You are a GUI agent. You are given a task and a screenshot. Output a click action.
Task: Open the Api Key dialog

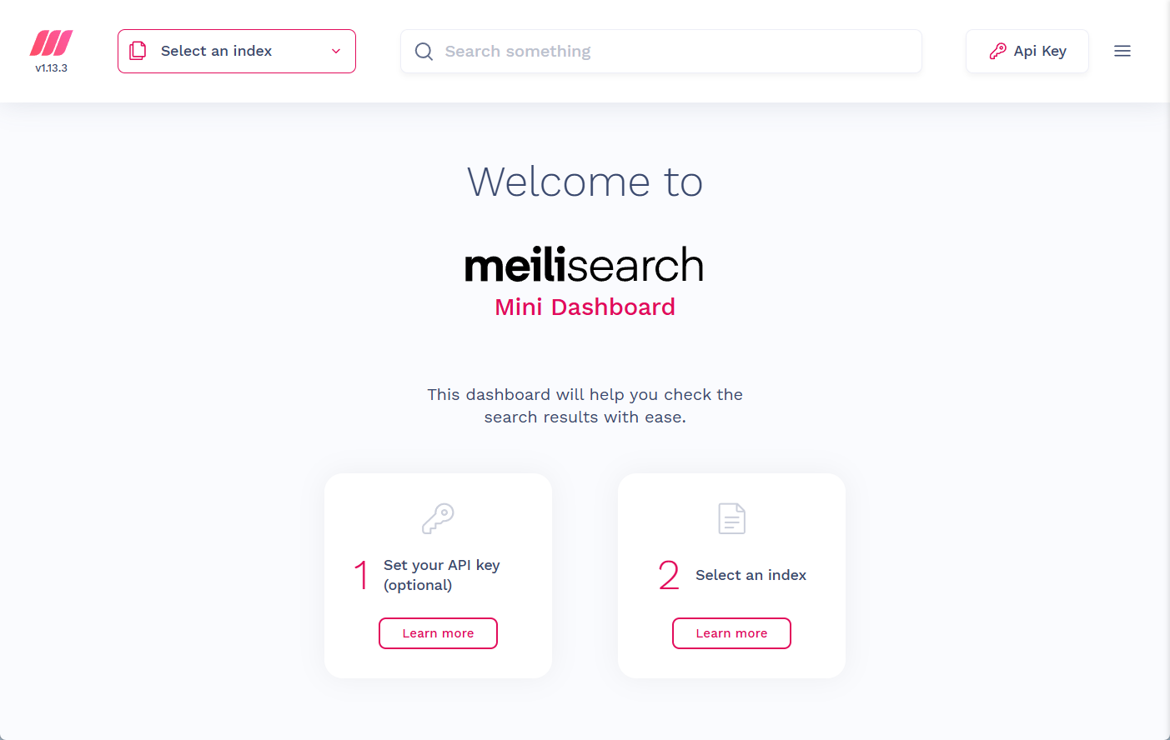1027,51
